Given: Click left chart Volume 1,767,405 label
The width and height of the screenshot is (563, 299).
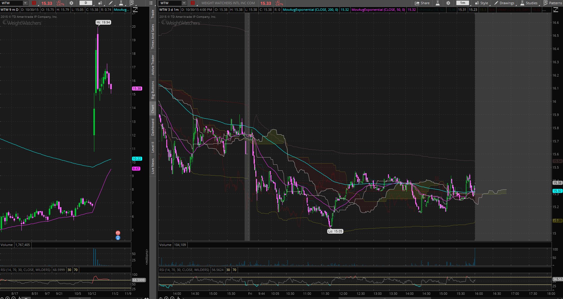Looking at the screenshot, I should click(x=15, y=245).
